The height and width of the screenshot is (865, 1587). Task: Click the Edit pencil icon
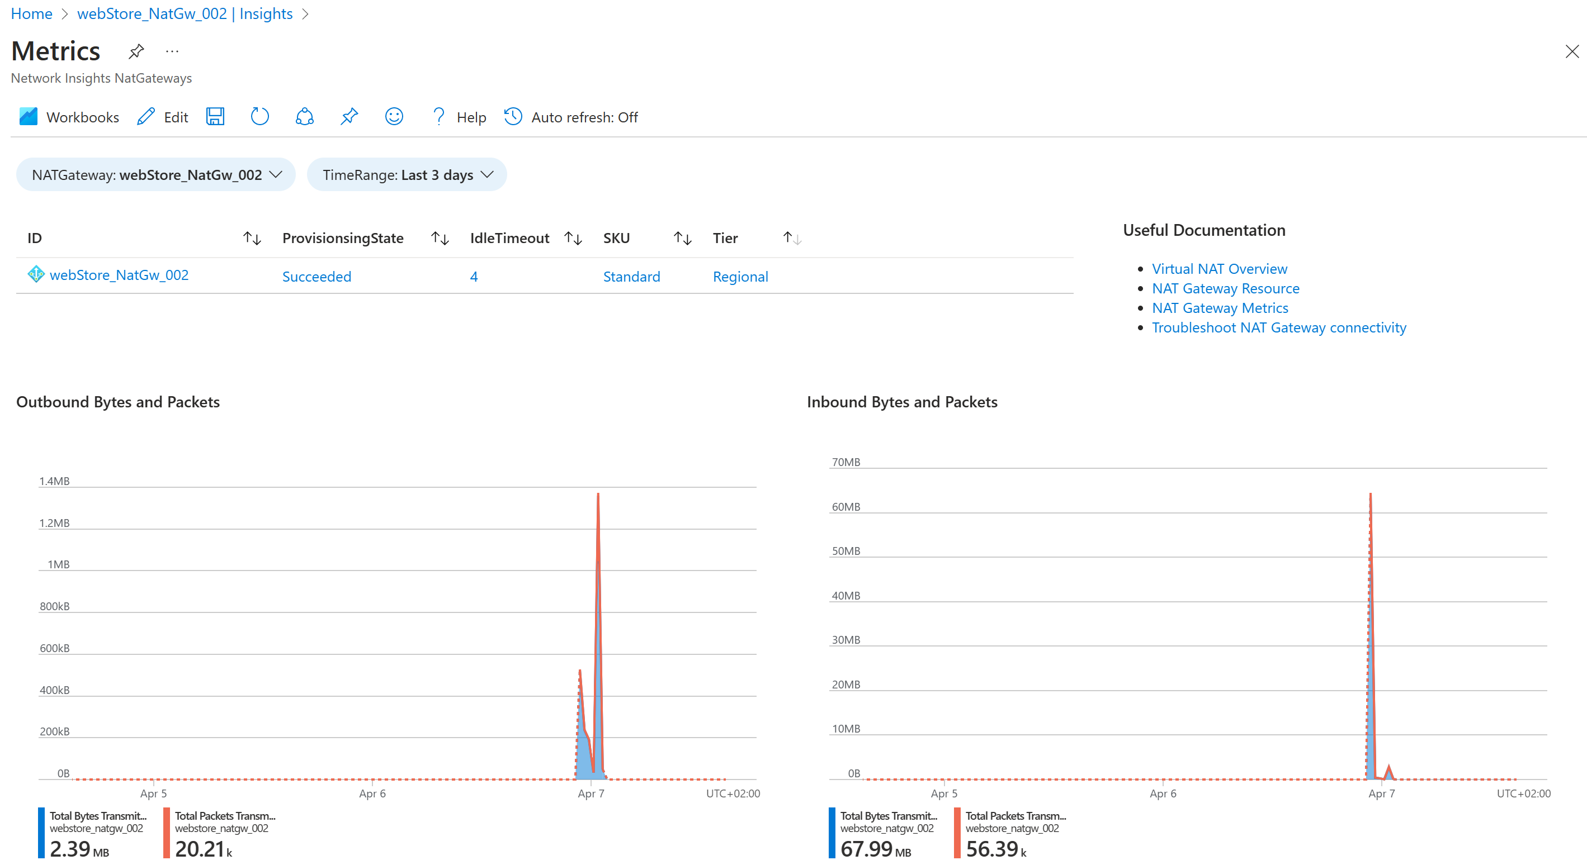pos(146,117)
